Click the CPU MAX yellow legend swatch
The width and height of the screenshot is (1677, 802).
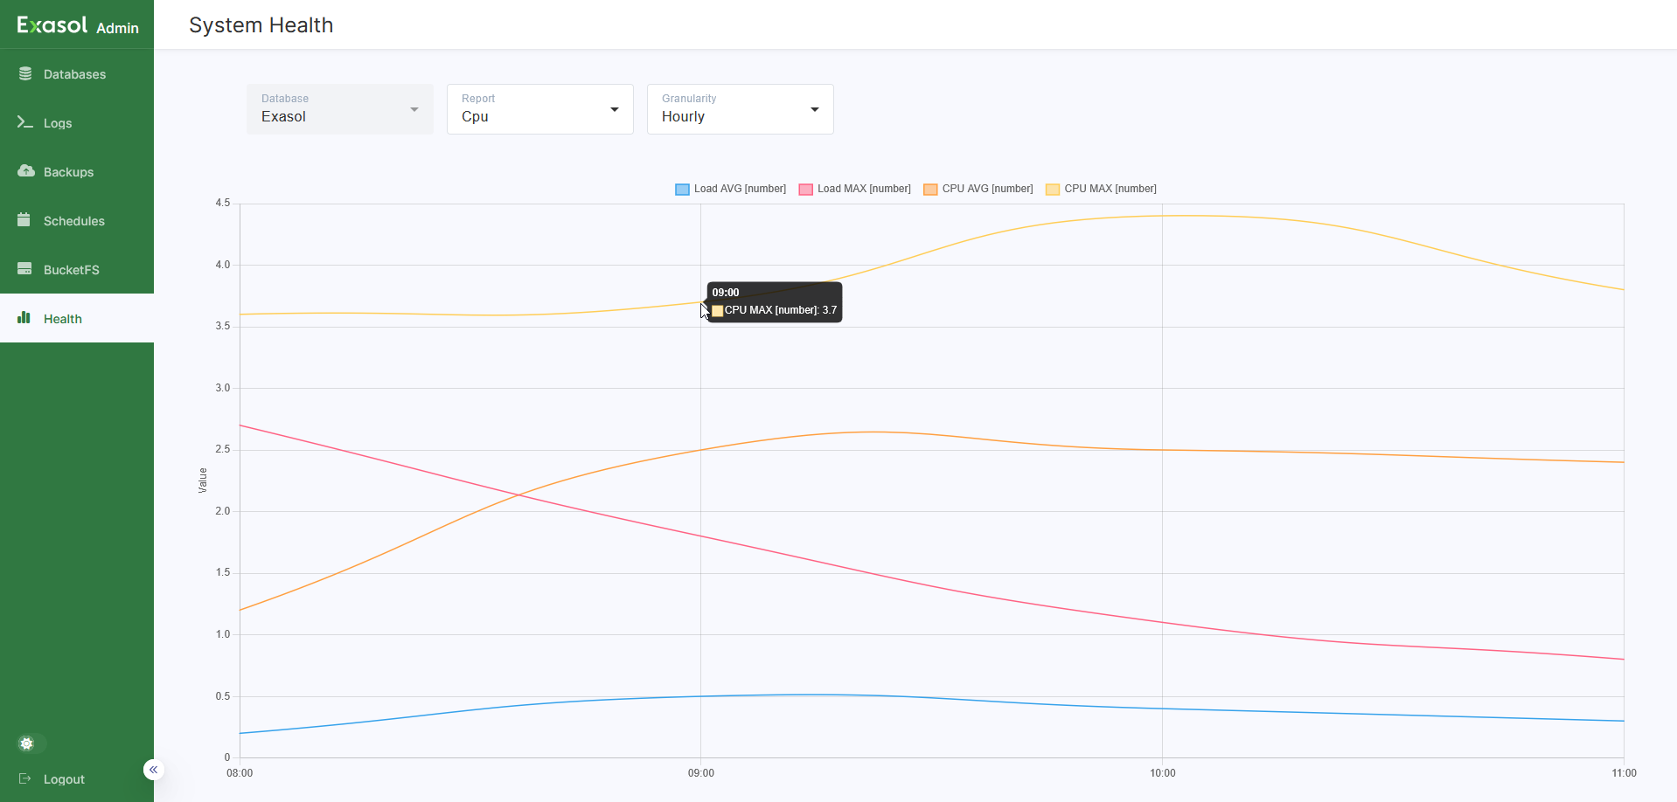coord(1053,190)
